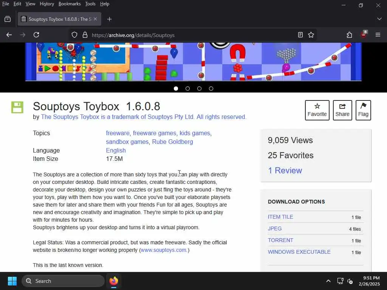
Task: Open the www.souptoys.com link
Action: [163, 250]
